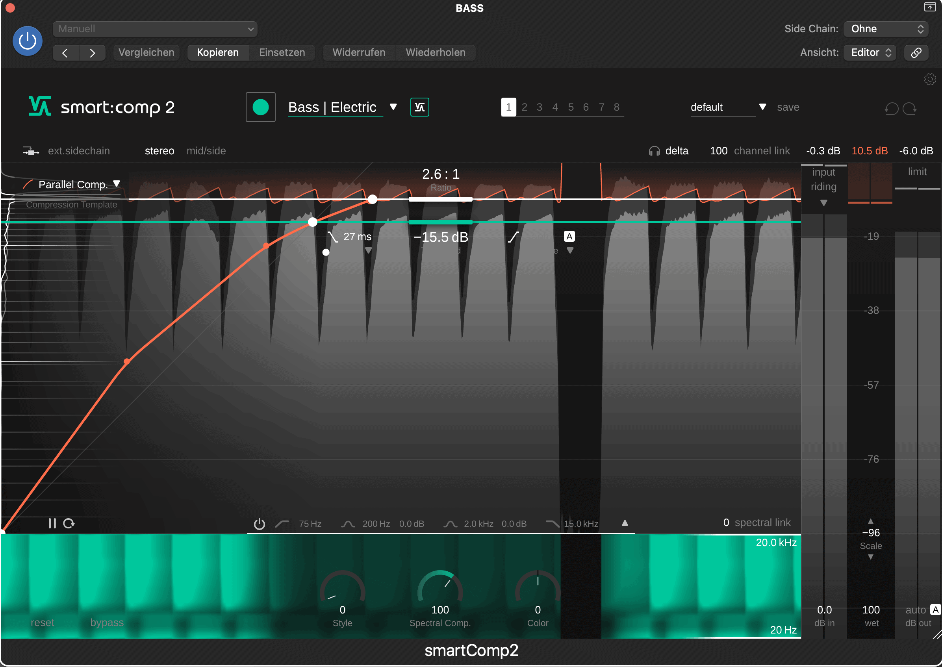The image size is (942, 667).
Task: Toggle the sidechain filter power icon
Action: [x=259, y=524]
